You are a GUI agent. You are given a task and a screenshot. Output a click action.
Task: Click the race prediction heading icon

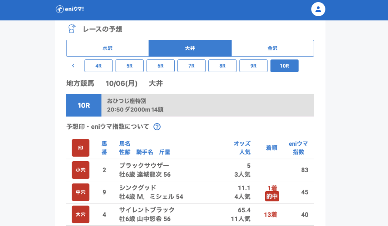point(72,29)
